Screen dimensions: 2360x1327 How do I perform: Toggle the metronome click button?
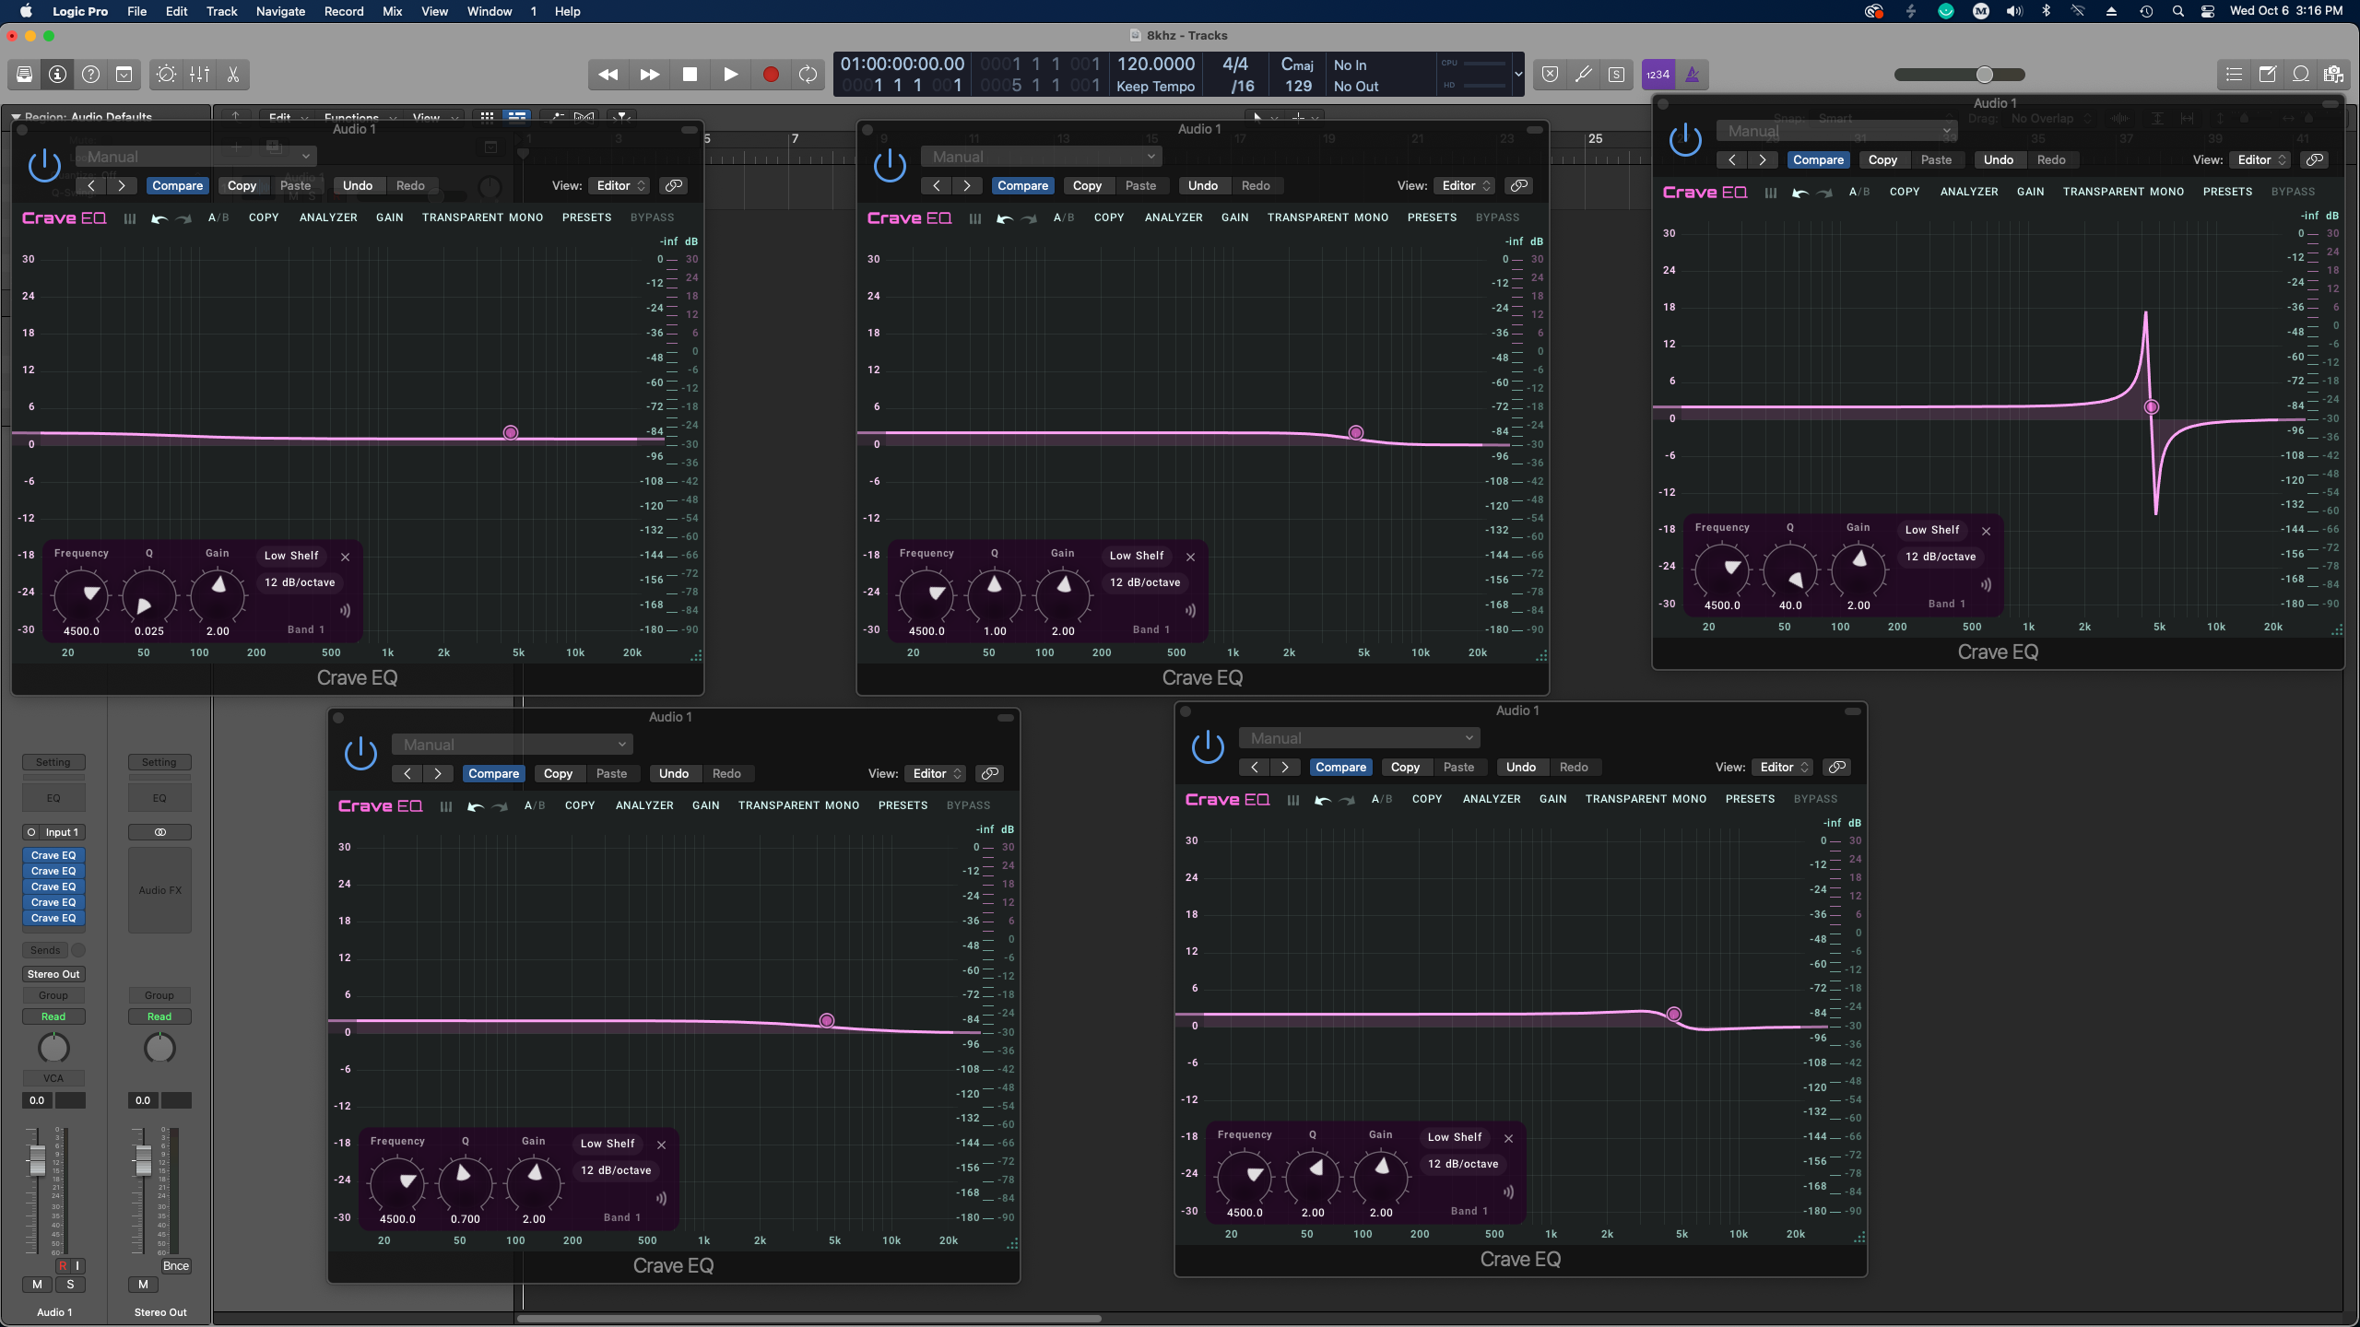coord(1692,75)
